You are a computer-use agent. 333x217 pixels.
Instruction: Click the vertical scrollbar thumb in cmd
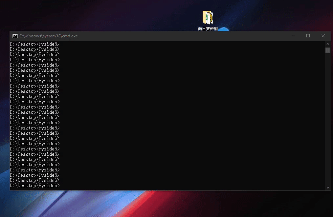[x=328, y=50]
